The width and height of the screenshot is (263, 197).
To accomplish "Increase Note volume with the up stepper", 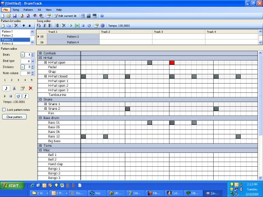I will 33,72.
